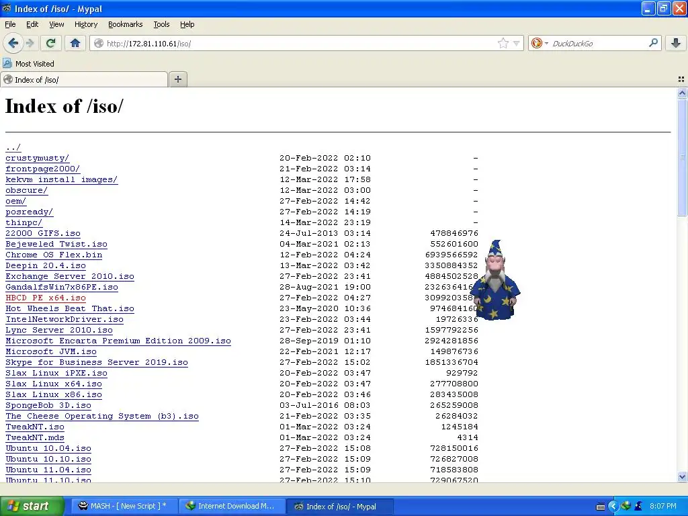Download SpongeBob 3D.iso
This screenshot has height=516, width=688.
(x=48, y=405)
